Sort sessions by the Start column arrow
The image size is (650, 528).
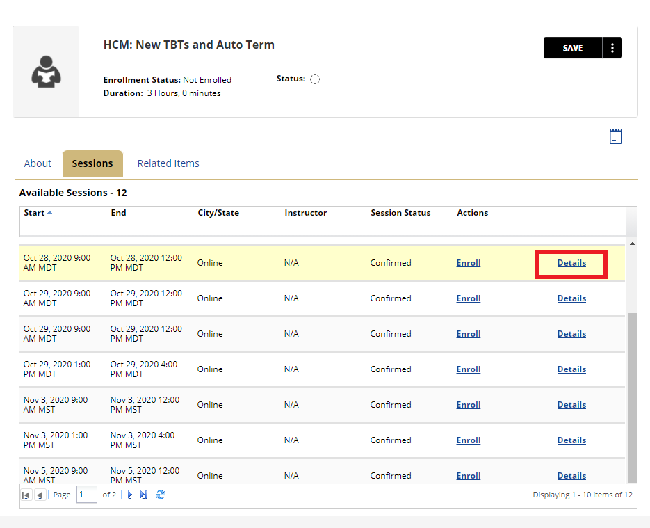coord(49,213)
